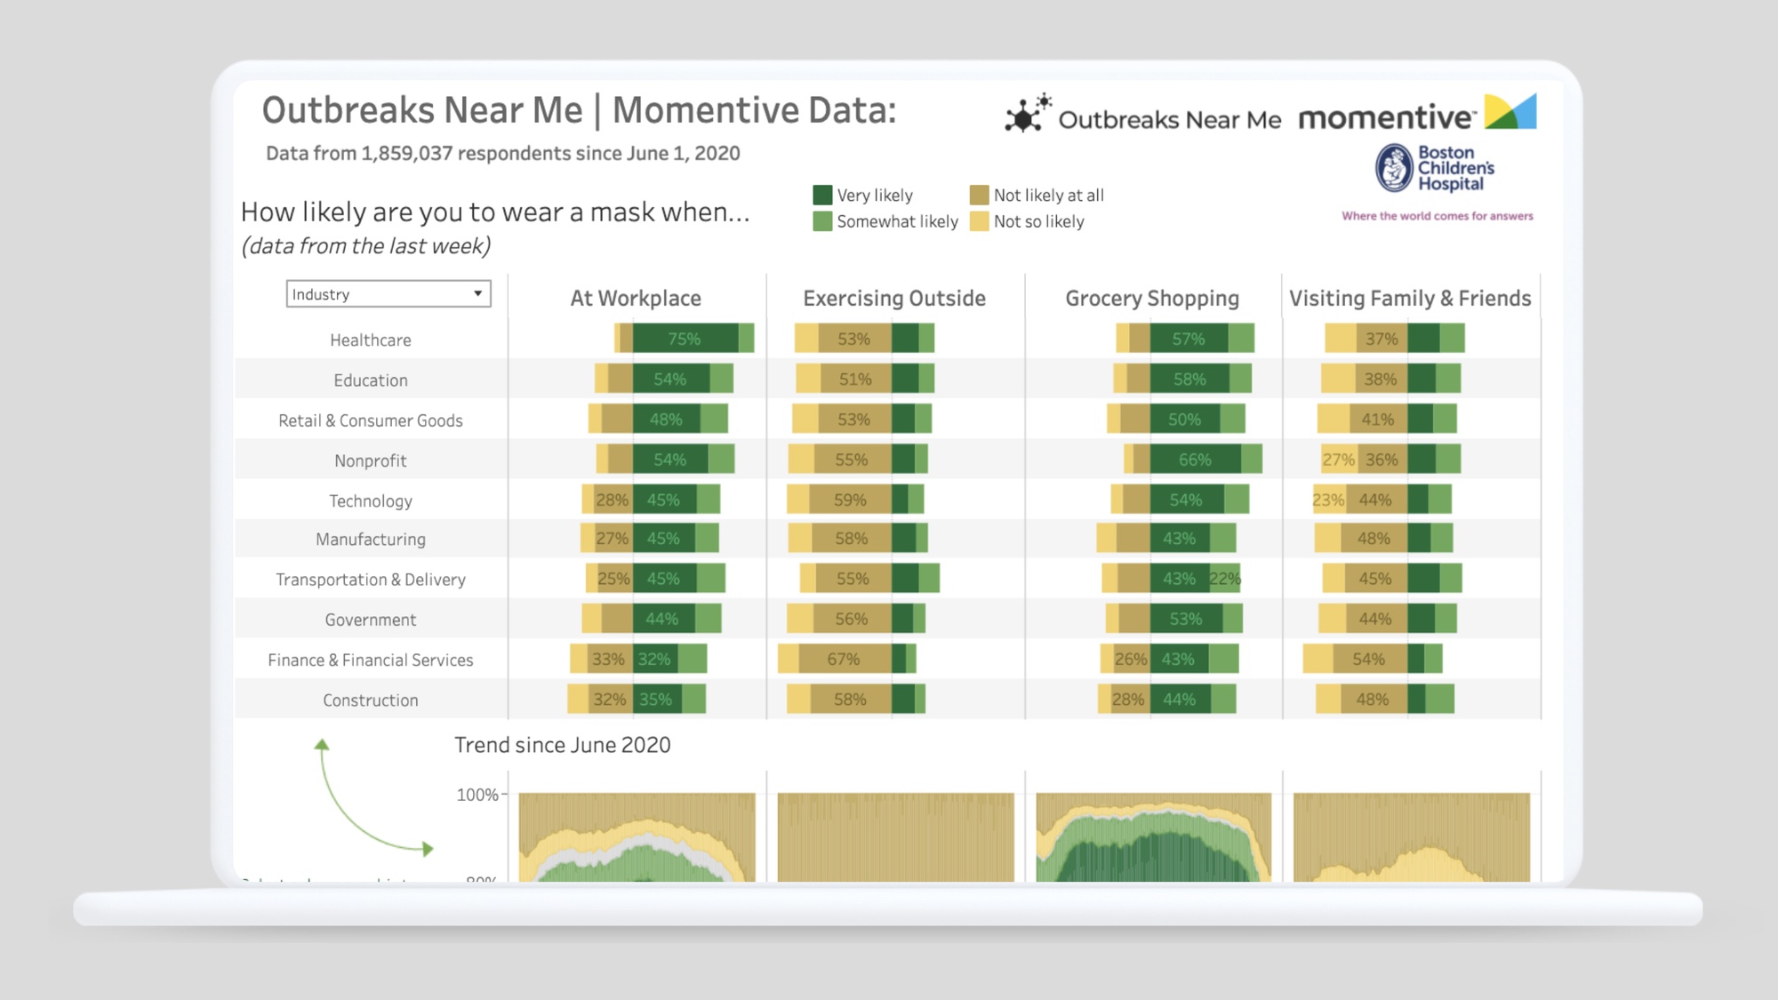Click the Somewhat likely legend swatch
Screen dimensions: 1778x1000
[822, 221]
